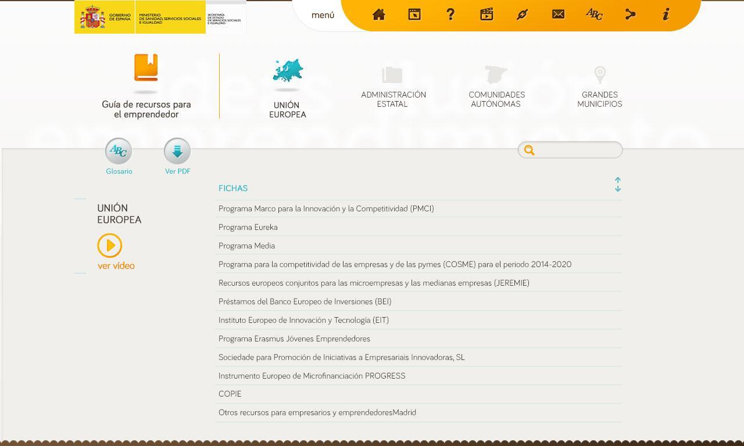Screen dimensions: 744x446
Task: Open 'Otros recursos para empresarios y emprendedoresMadrid'
Action: click(x=317, y=412)
